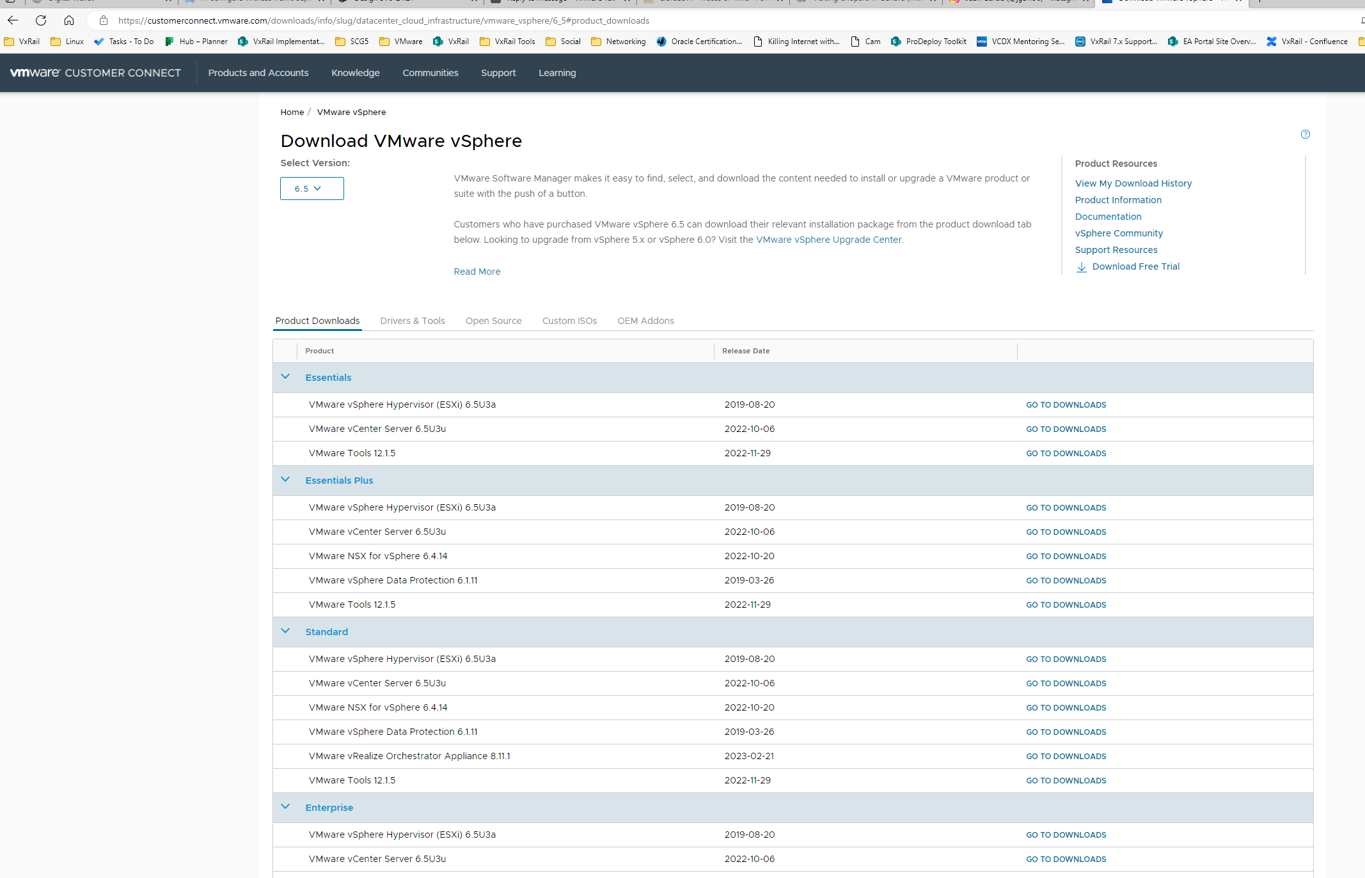This screenshot has height=878, width=1365.
Task: Collapse the Essentials Plus section chevron
Action: click(x=285, y=480)
